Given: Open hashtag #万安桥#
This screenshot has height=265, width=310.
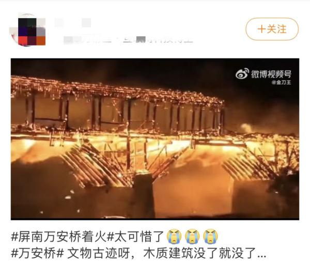Looking at the screenshot, I should tap(37, 253).
